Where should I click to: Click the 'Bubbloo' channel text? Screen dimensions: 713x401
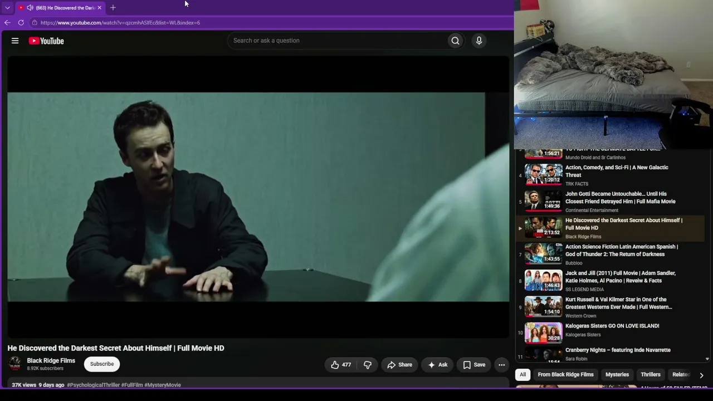tap(574, 263)
